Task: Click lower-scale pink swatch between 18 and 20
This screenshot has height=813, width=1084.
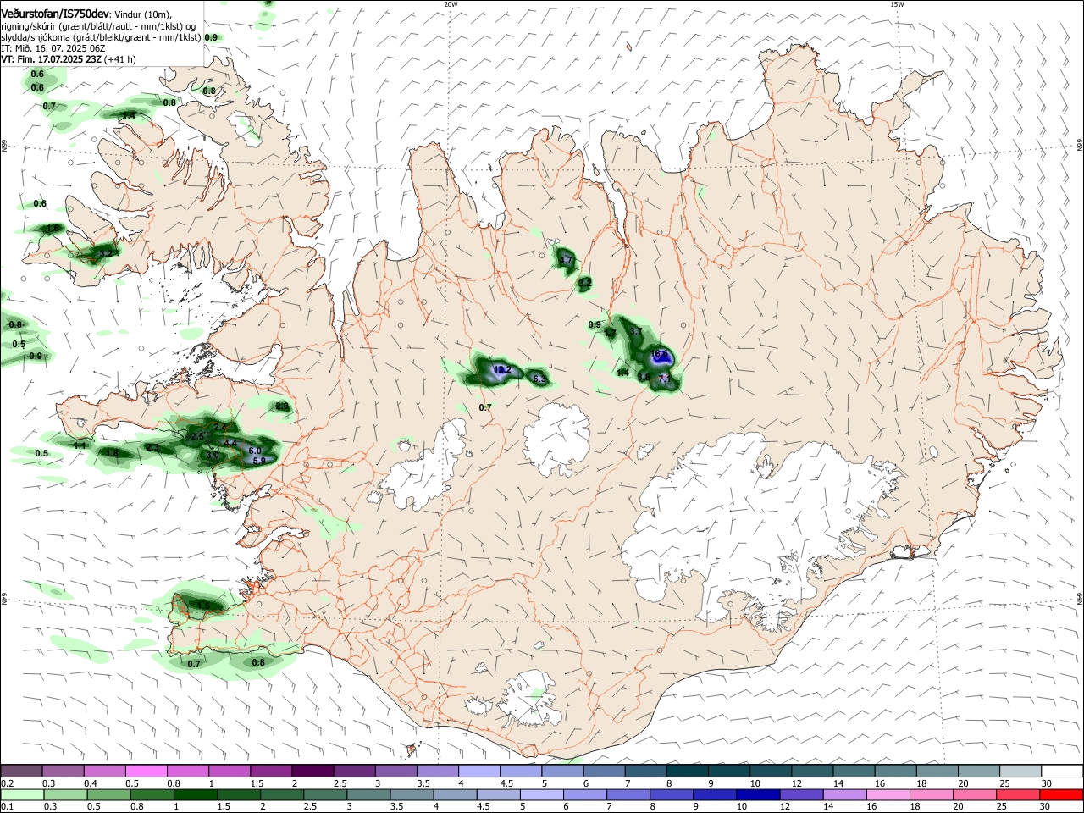Action: click(932, 794)
